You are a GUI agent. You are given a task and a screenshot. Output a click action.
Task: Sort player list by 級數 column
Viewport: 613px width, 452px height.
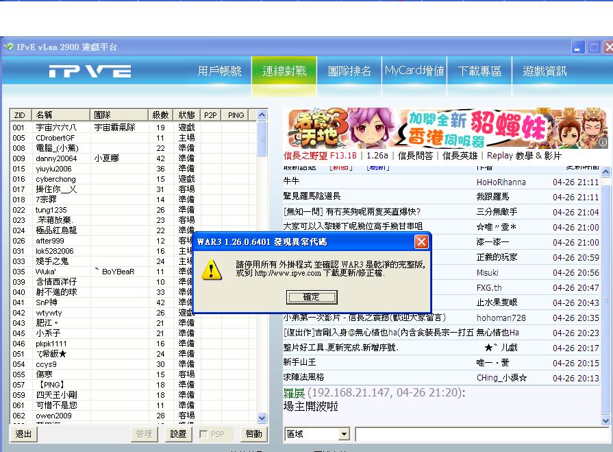click(x=160, y=115)
